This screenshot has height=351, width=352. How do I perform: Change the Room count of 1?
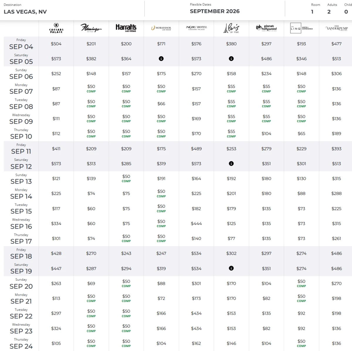(x=312, y=12)
